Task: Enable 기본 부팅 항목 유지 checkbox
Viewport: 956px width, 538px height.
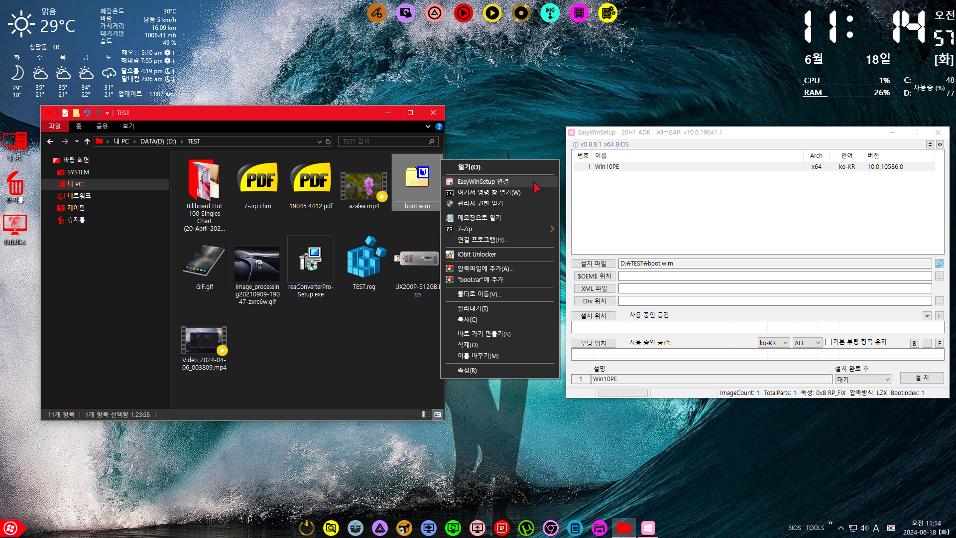Action: 829,342
